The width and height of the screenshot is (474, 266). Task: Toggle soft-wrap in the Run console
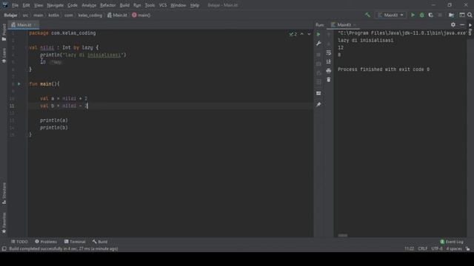click(329, 52)
